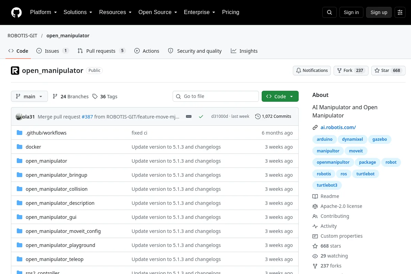Viewport: 411px width, 274px height.
Task: Switch to the Security and quality tab
Action: pyautogui.click(x=195, y=51)
